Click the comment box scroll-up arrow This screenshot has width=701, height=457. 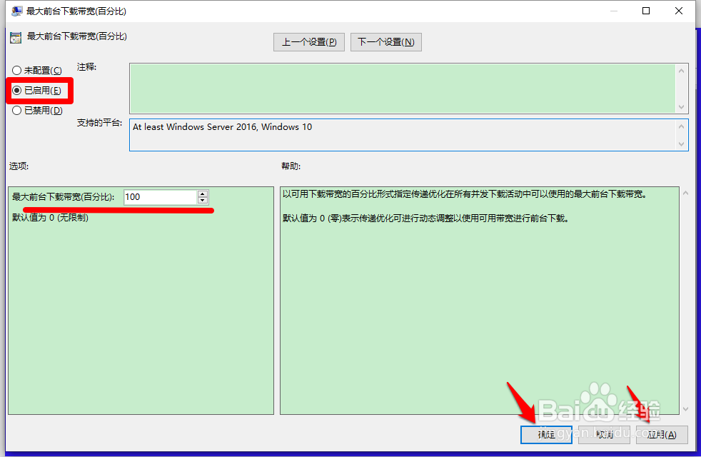(x=681, y=71)
